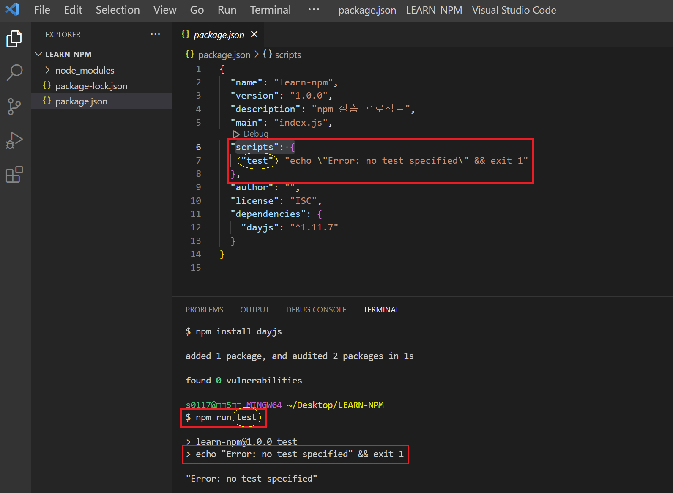673x493 pixels.
Task: Click the scripts breadcrumb item
Action: pos(288,55)
